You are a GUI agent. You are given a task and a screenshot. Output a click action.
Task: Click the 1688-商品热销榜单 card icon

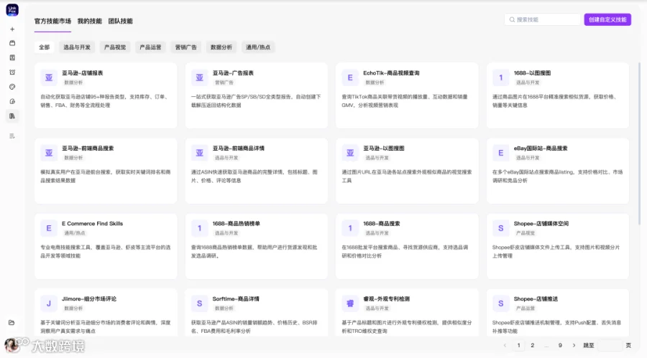click(x=199, y=228)
